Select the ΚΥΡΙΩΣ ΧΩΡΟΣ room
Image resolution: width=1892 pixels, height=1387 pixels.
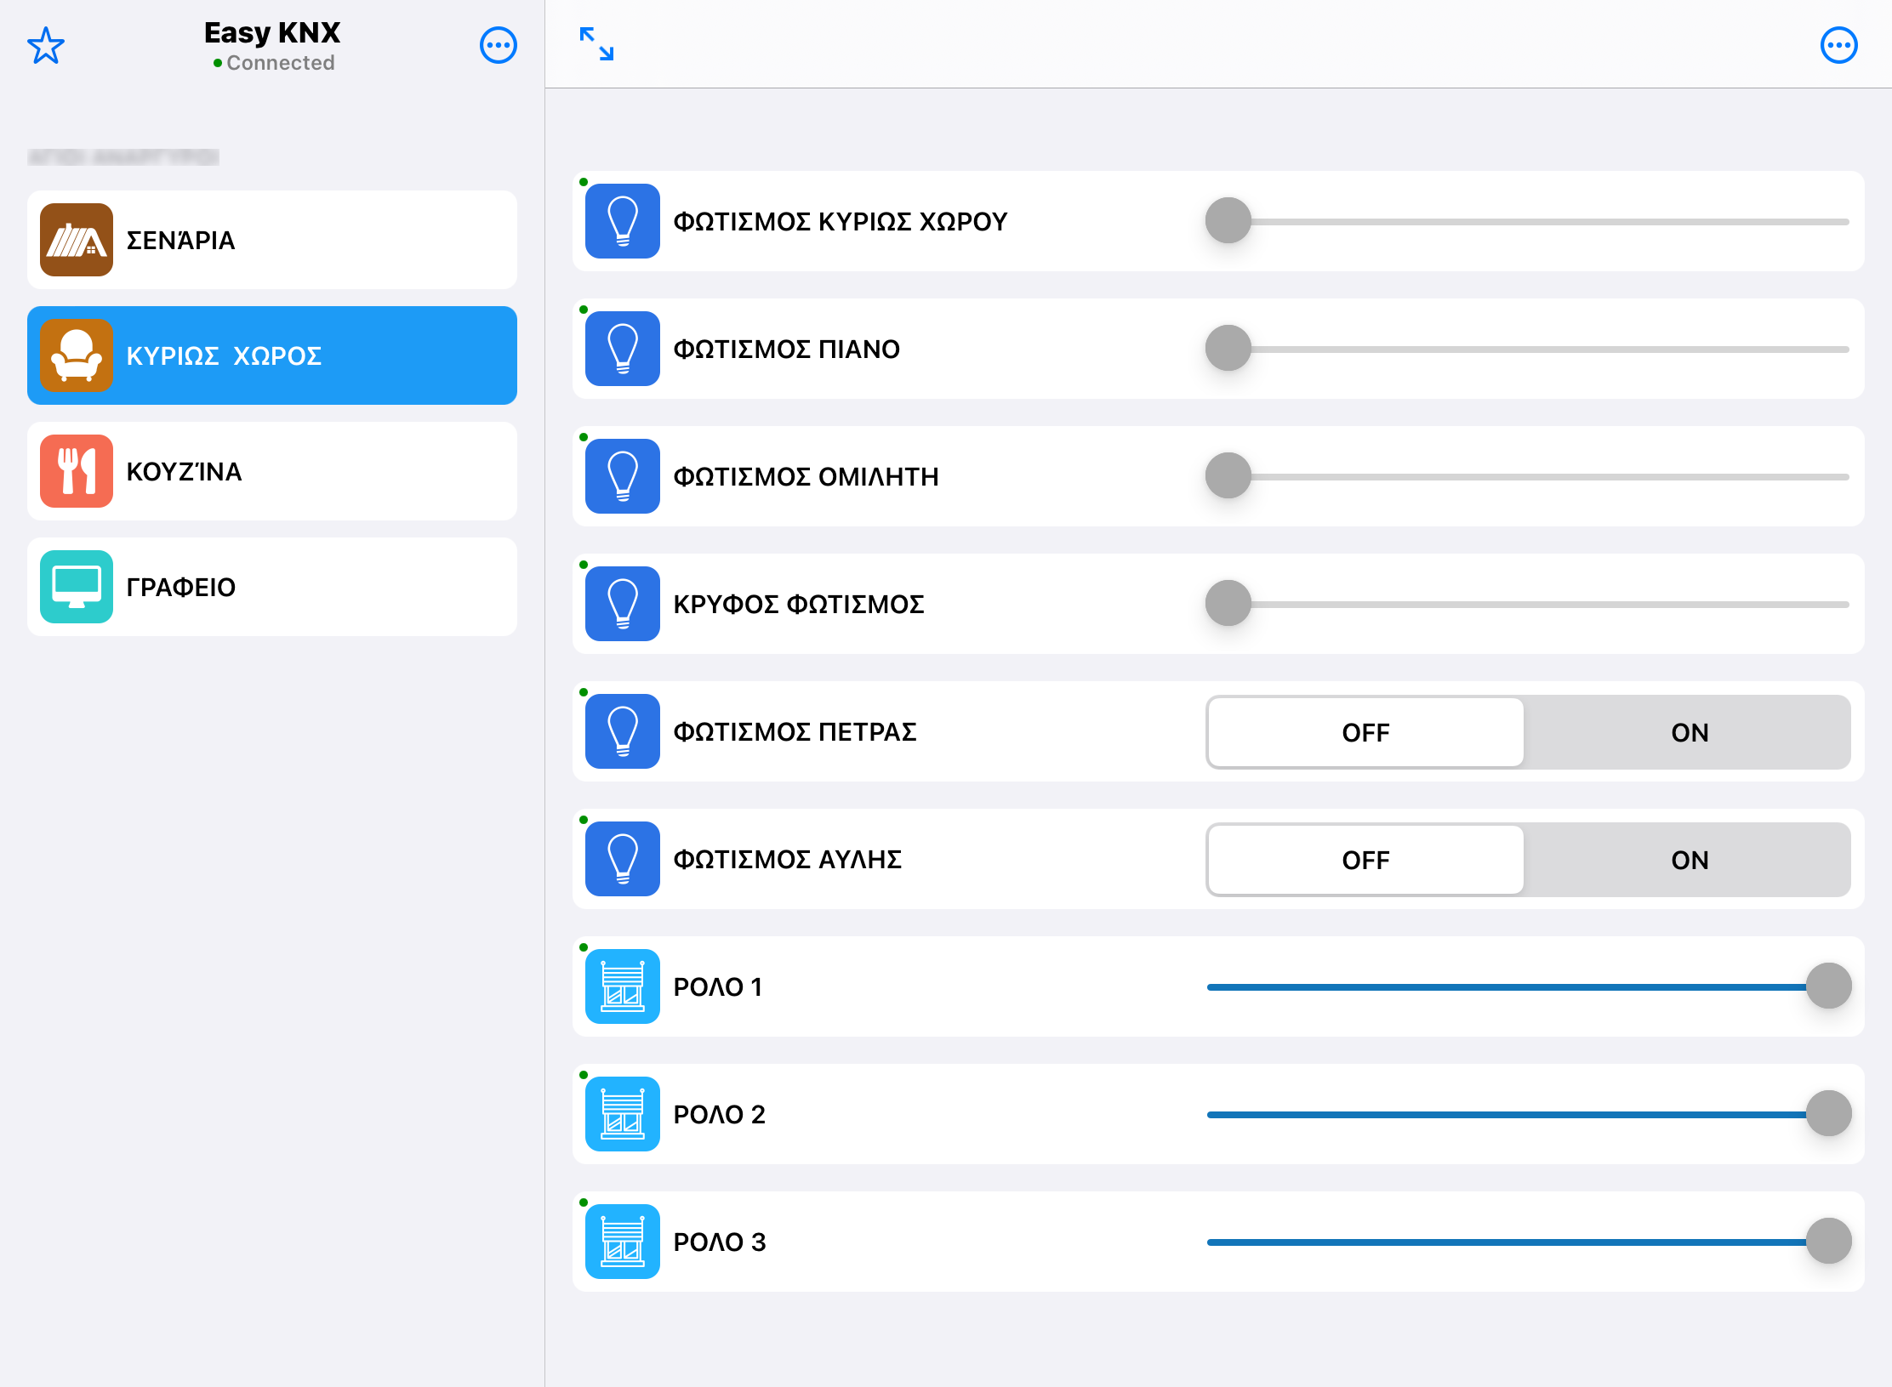pyautogui.click(x=272, y=355)
